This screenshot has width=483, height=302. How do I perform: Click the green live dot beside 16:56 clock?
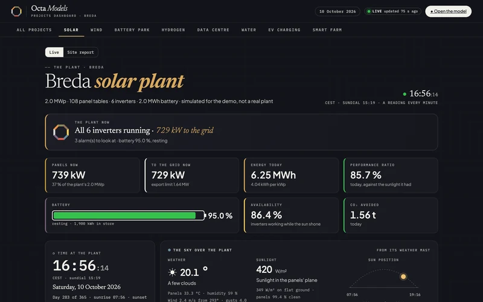pyautogui.click(x=405, y=94)
